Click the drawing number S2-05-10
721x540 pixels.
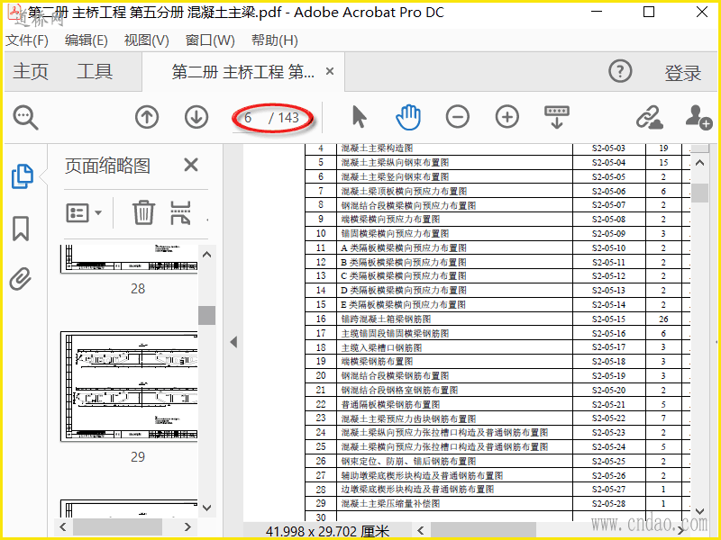click(x=608, y=248)
